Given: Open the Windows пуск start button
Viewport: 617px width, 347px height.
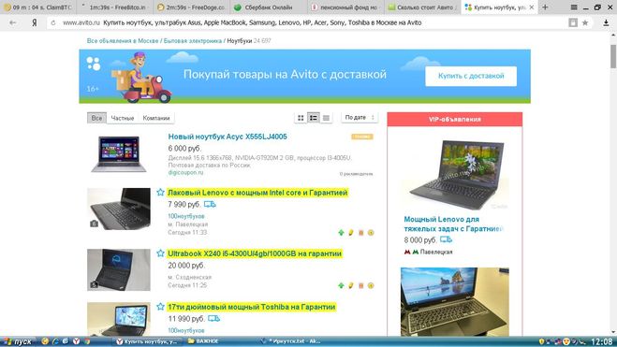Looking at the screenshot, I should (x=18, y=341).
